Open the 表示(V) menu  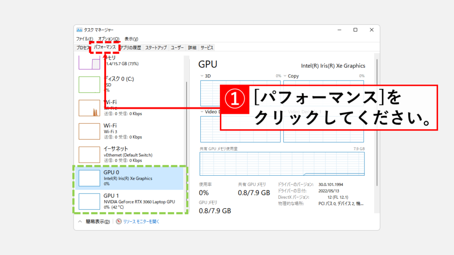[131, 39]
